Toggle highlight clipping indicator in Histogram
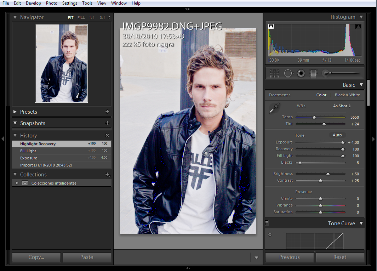 pyautogui.click(x=358, y=27)
